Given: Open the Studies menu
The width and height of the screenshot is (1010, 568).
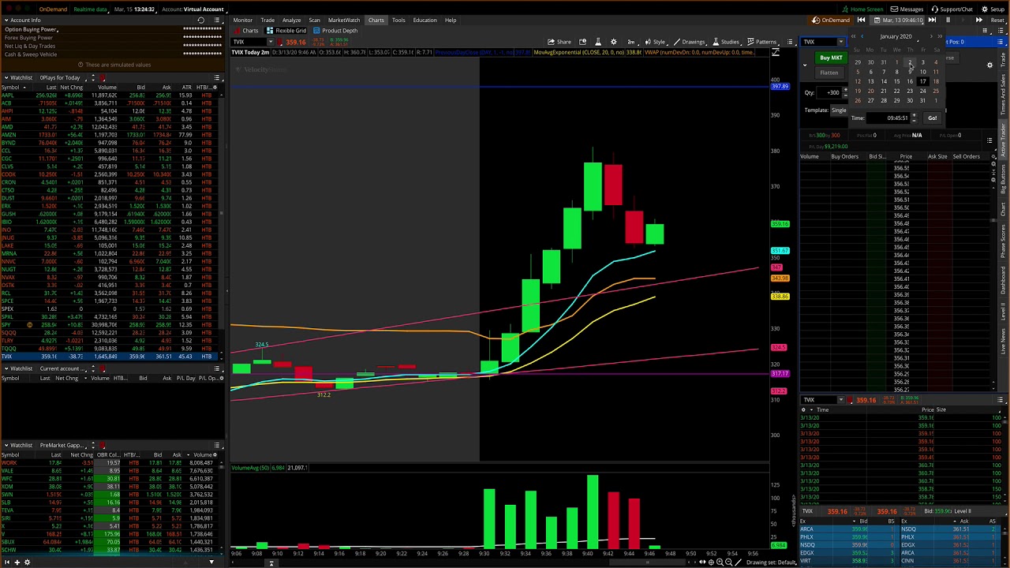Looking at the screenshot, I should click(x=725, y=42).
